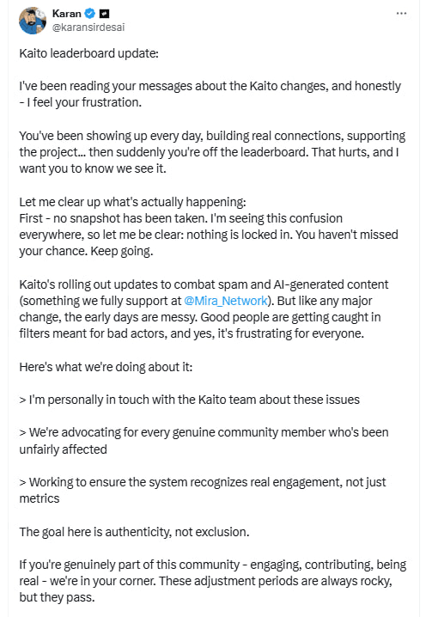The width and height of the screenshot is (432, 617).
Task: Click the 'but they pass.' closing text
Action: point(57,597)
